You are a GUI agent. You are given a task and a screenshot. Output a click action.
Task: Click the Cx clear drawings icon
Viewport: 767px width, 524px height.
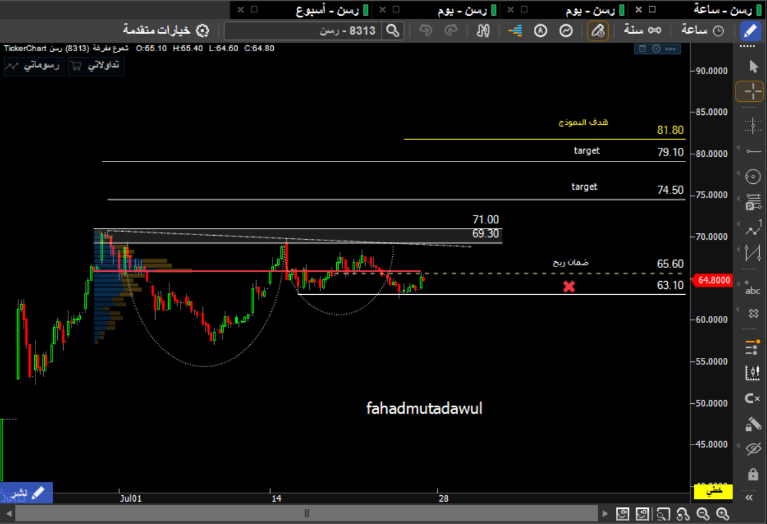pos(753,399)
